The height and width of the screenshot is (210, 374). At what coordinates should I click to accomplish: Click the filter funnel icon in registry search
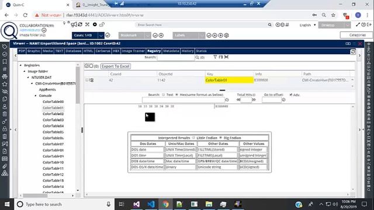215,57
